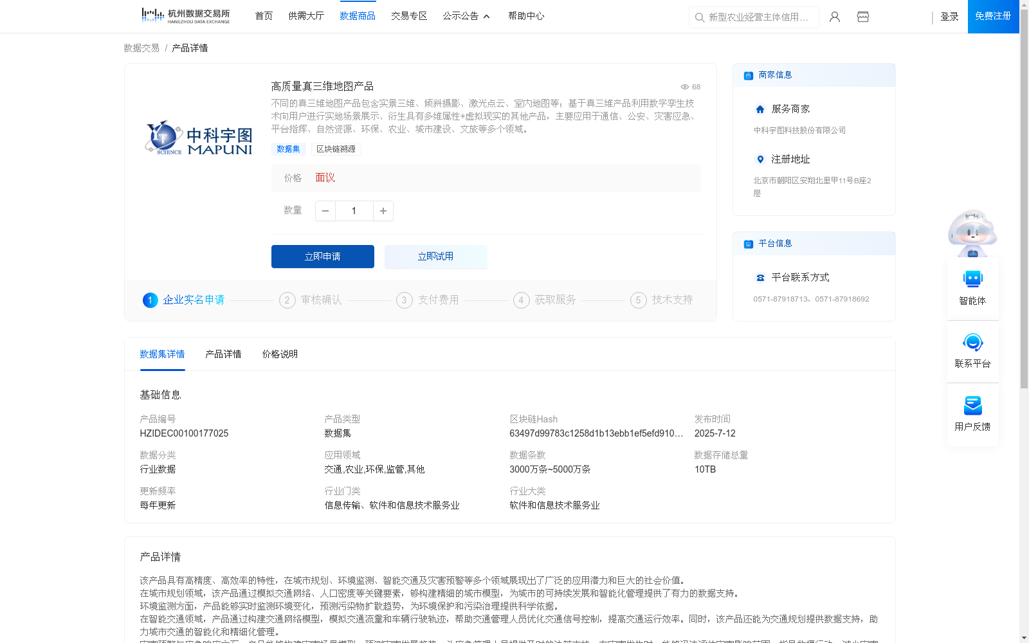Open 交易专区 navigation item
The width and height of the screenshot is (1029, 643).
coord(409,16)
